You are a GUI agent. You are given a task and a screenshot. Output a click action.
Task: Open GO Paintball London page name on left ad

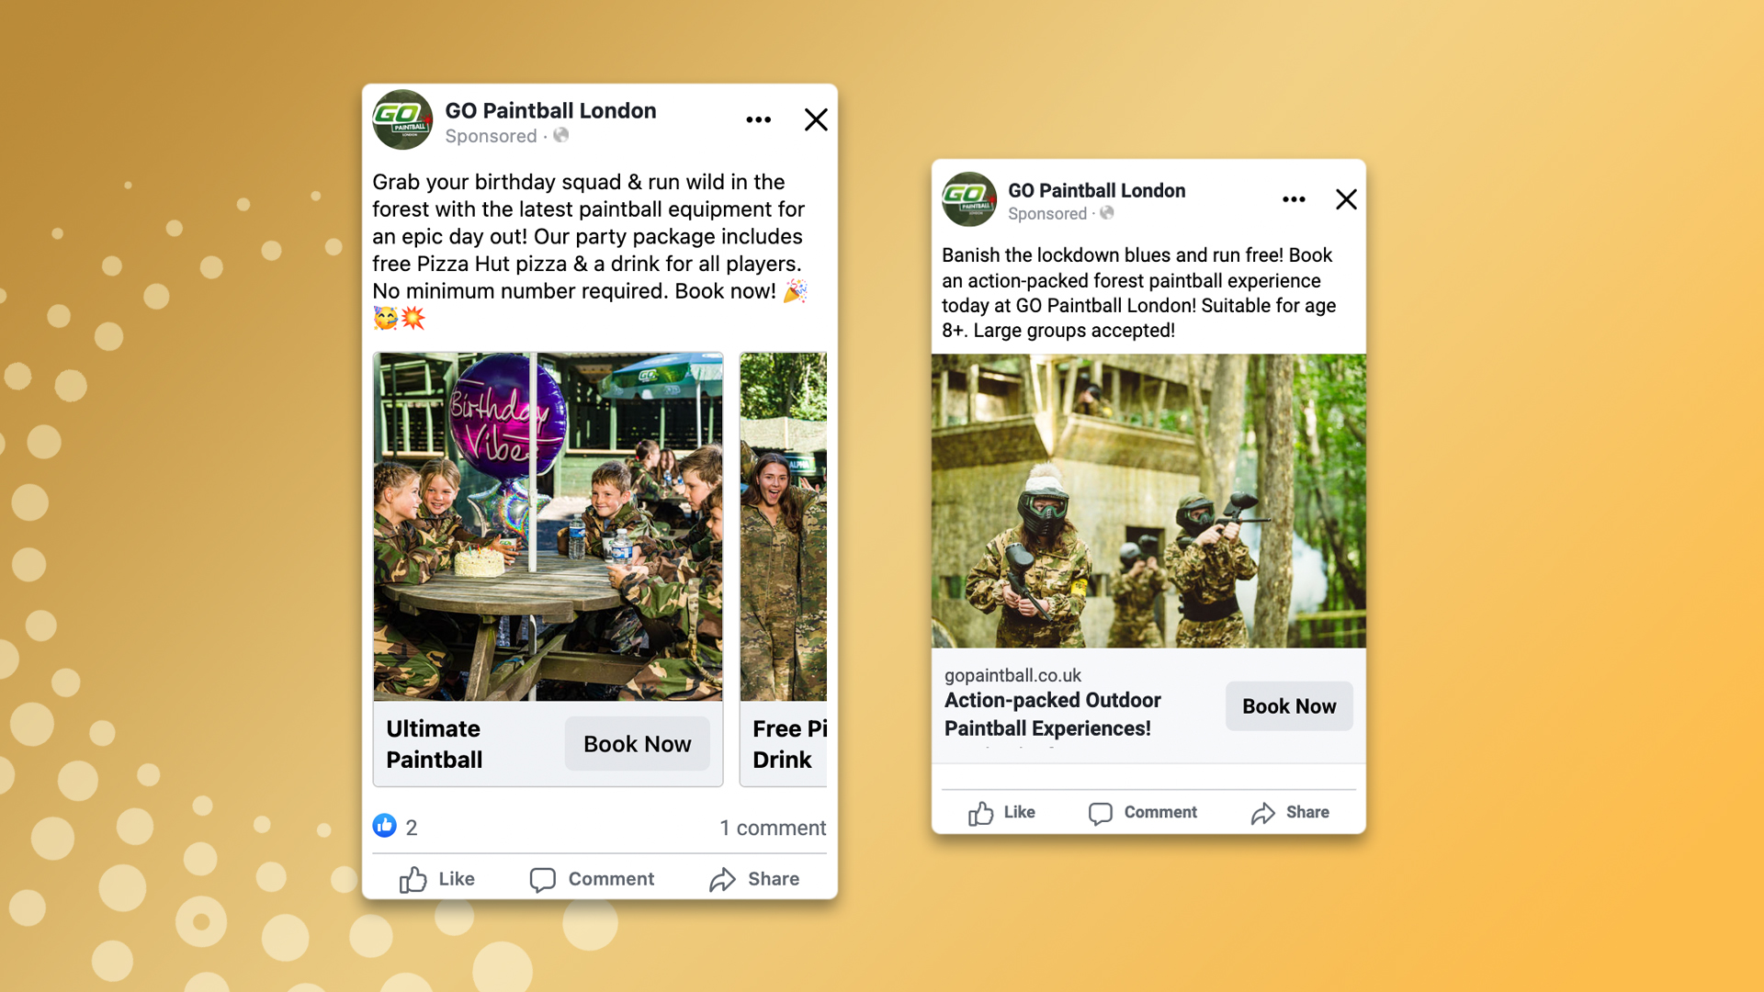pyautogui.click(x=550, y=110)
